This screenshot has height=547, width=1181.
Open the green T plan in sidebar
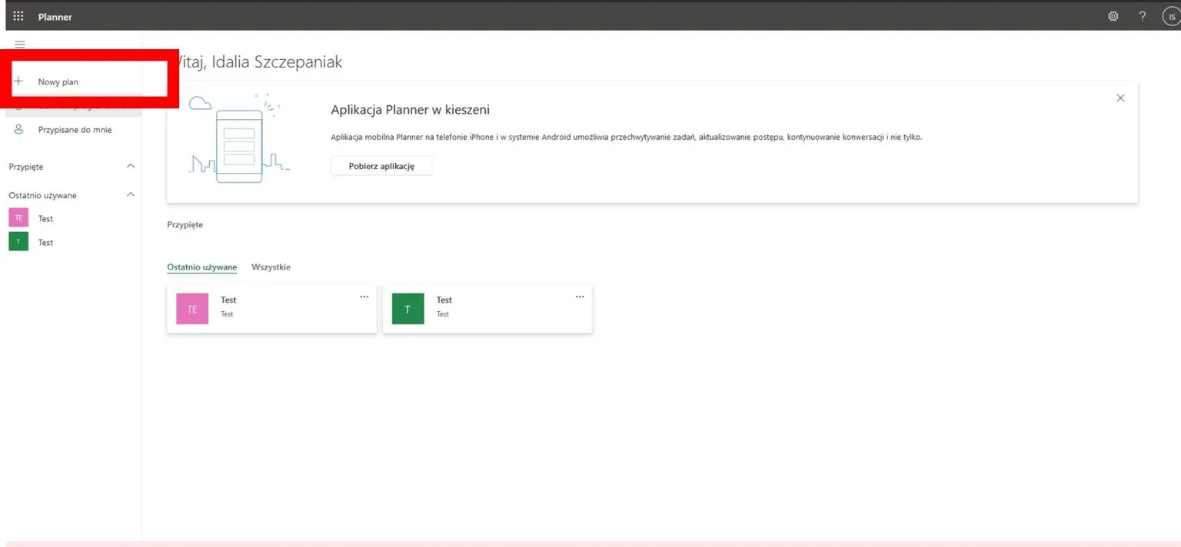(x=18, y=242)
